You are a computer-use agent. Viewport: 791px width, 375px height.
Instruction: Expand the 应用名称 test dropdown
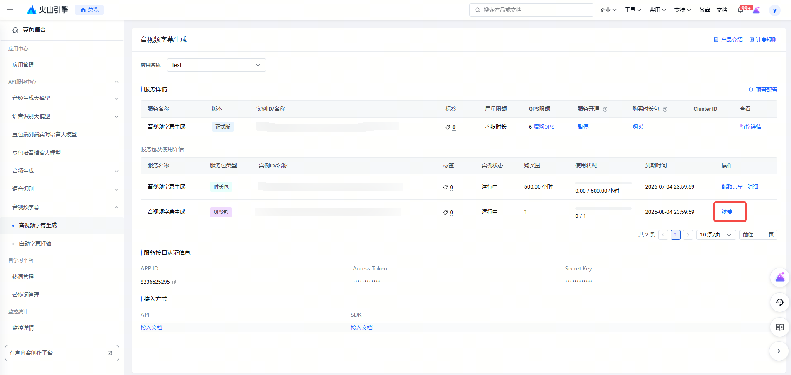(216, 65)
